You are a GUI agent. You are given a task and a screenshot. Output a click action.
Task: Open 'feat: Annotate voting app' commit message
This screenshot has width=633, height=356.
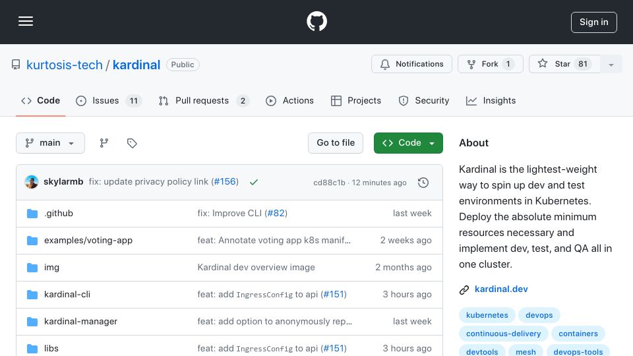[x=274, y=240]
